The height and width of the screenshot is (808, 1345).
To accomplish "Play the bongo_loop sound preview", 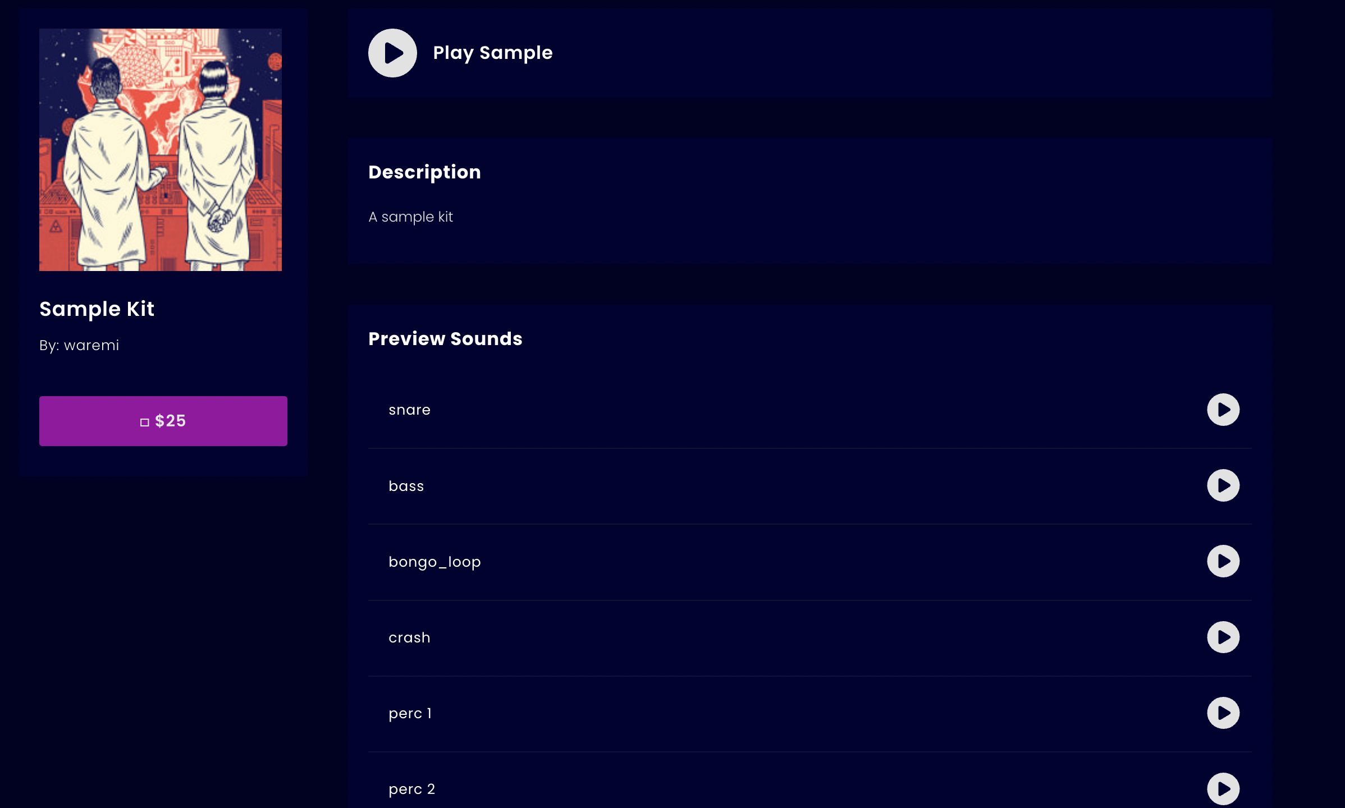I will click(x=1223, y=561).
